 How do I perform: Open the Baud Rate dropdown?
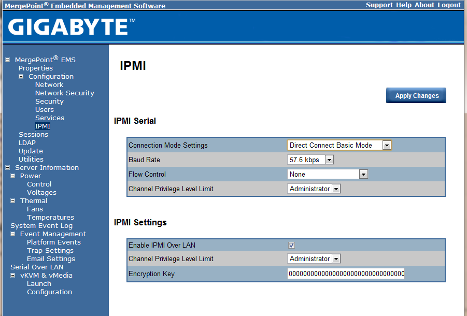click(329, 160)
